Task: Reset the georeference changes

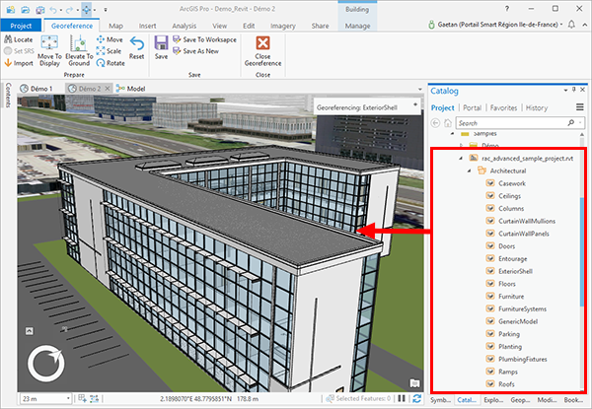Action: (137, 48)
